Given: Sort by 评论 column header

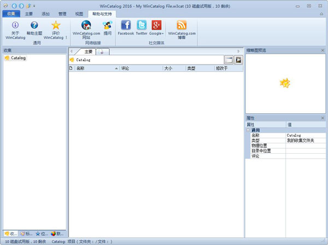Looking at the screenshot, I should coord(141,68).
